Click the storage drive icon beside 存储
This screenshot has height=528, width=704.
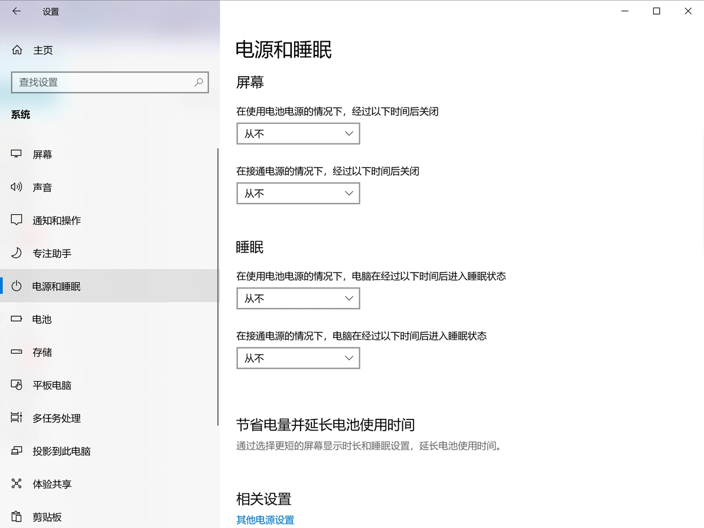16,352
